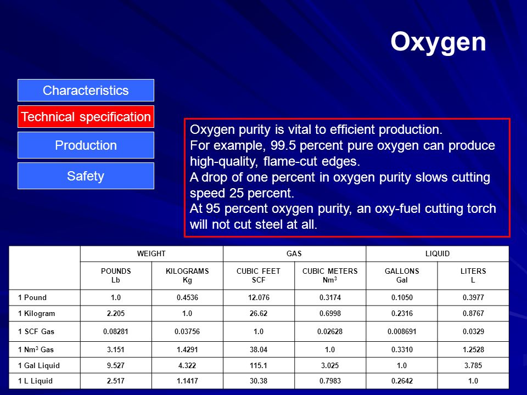This screenshot has height=395, width=527.
Task: Click the 0.0329 cell
Action: [473, 331]
